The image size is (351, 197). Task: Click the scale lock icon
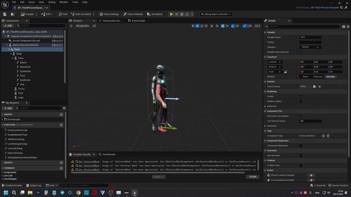[x=286, y=72]
